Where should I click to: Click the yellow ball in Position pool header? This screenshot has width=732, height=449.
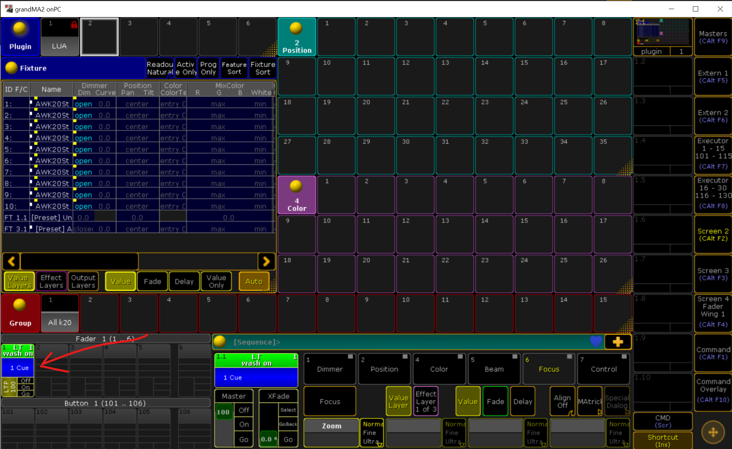click(296, 28)
